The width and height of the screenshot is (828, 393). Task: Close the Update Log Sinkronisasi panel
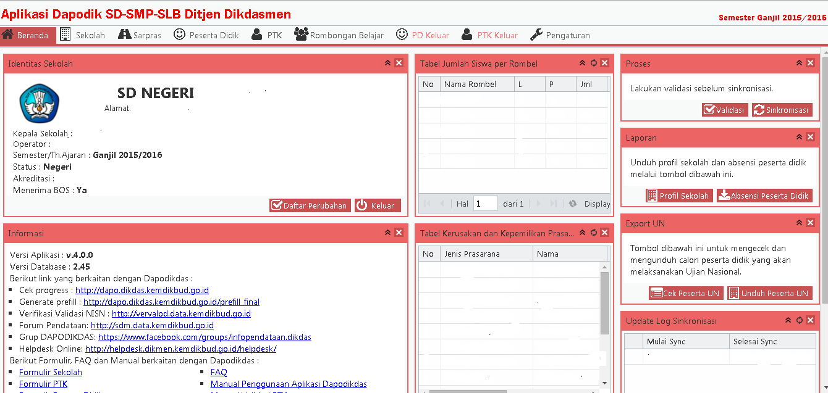coord(810,321)
